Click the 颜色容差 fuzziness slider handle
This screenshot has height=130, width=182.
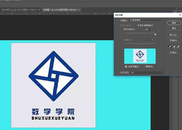point(155,34)
